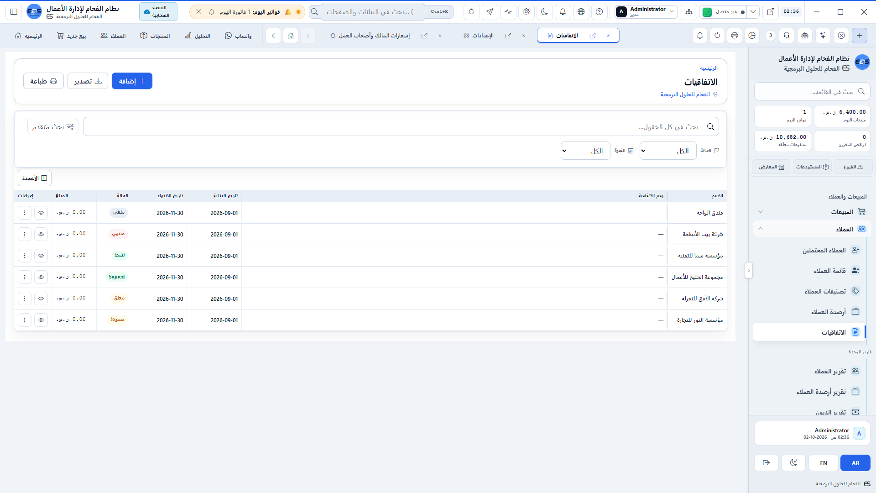Open the help question mark icon
876x493 pixels.
(600, 12)
